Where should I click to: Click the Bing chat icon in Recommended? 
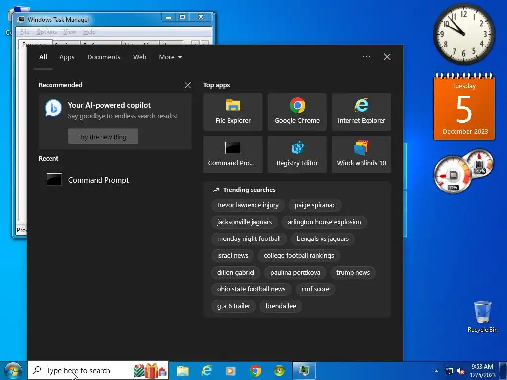(53, 108)
